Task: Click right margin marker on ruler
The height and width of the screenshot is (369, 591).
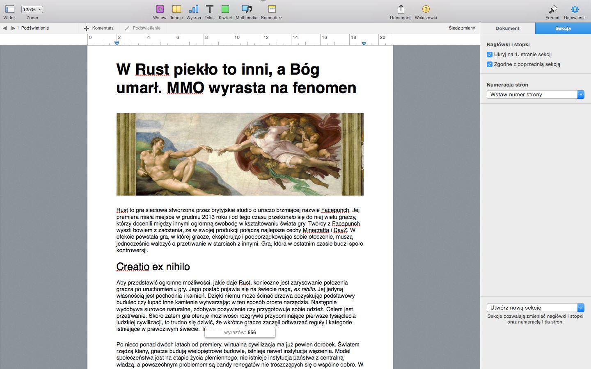Action: click(x=364, y=43)
